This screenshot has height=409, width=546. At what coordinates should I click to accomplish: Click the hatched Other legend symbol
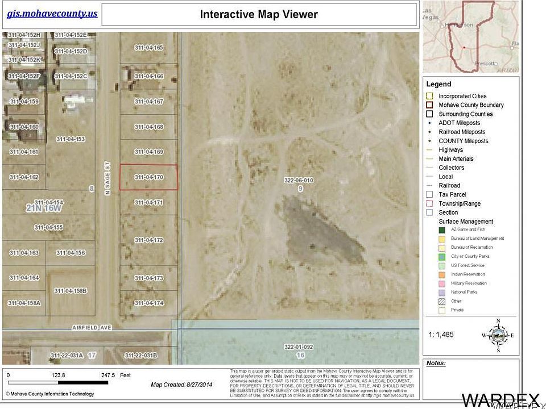(442, 301)
